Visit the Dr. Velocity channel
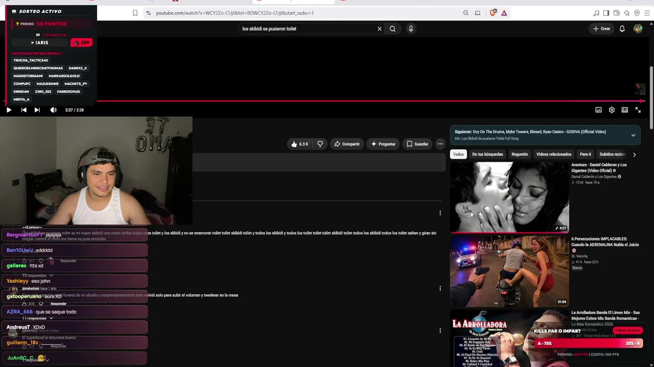This screenshot has width=654, height=367. pyautogui.click(x=579, y=256)
